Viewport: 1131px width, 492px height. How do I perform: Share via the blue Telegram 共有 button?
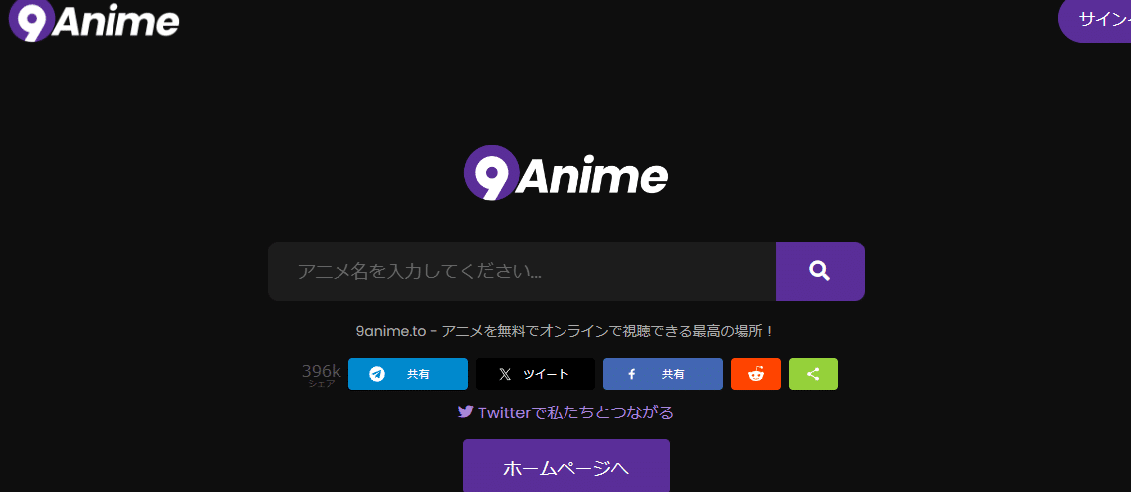[x=407, y=374]
